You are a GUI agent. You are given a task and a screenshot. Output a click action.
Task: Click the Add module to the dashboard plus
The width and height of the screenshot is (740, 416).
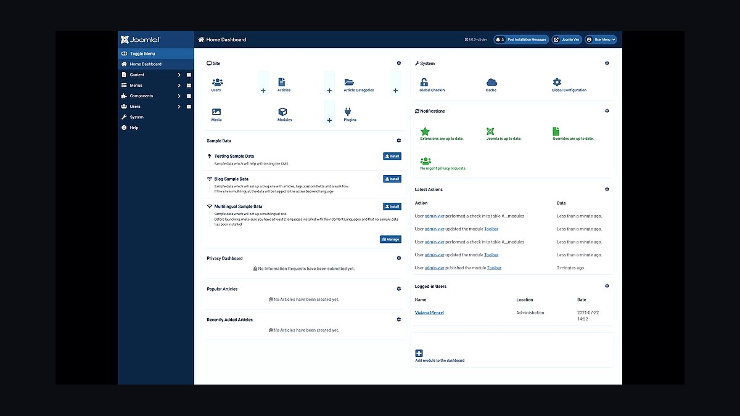tap(419, 353)
